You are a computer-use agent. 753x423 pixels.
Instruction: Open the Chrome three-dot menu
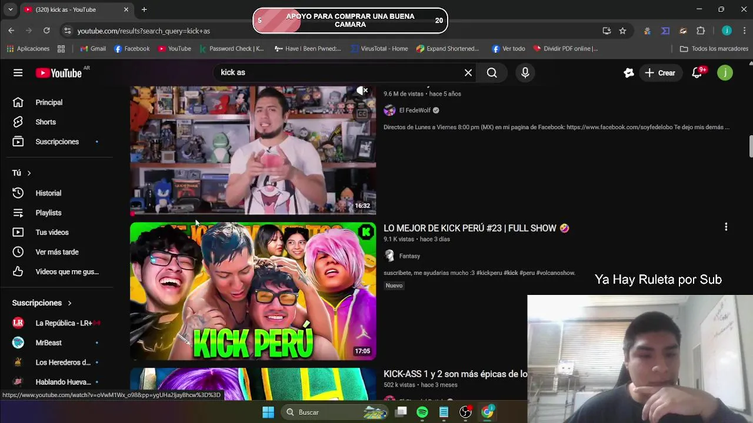pos(744,31)
